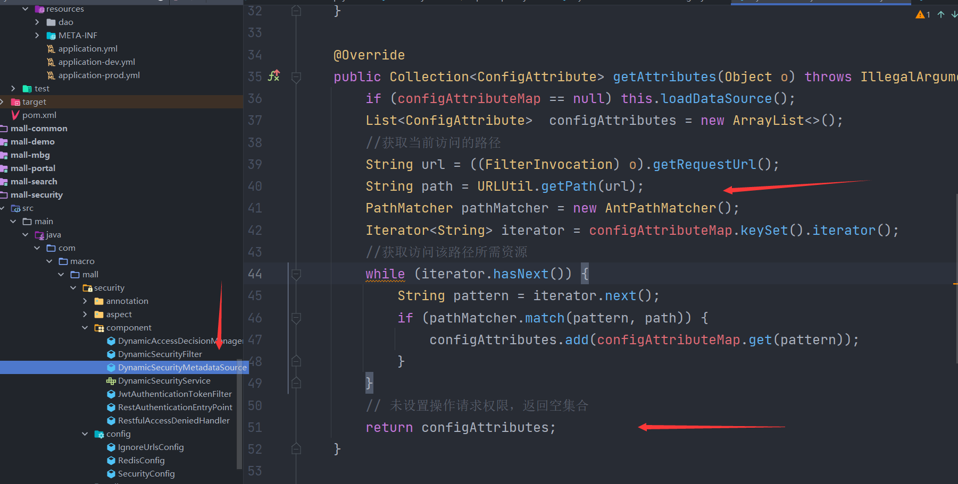Click the DynamicSecurityMetadataSource class icon
Viewport: 958px width, 484px height.
(111, 367)
